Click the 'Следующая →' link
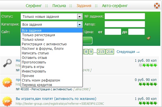 pyautogui.click(x=128, y=52)
